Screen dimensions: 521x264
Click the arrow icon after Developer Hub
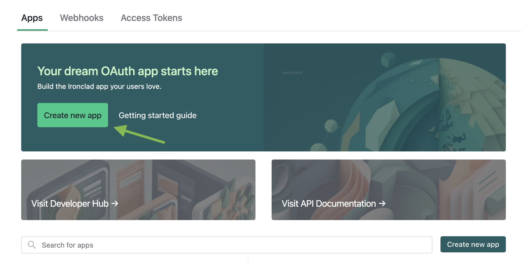pyautogui.click(x=115, y=203)
